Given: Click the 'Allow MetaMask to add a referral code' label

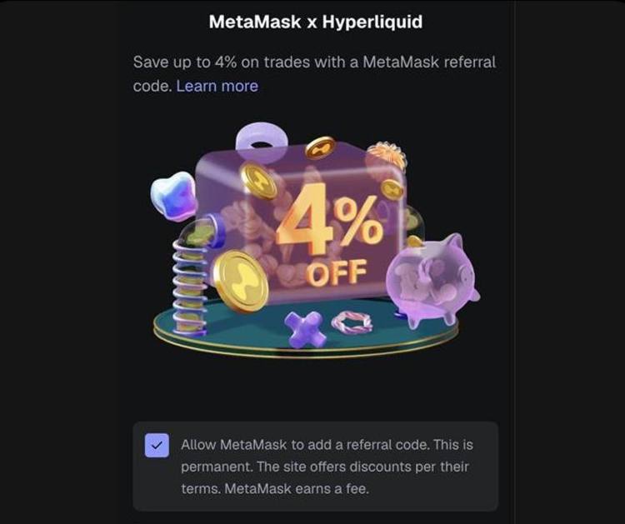Looking at the screenshot, I should click(x=305, y=445).
